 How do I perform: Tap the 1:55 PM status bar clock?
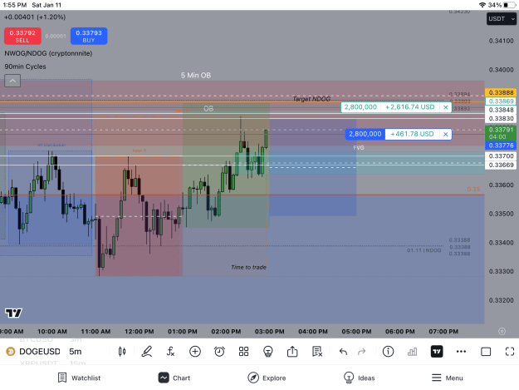point(15,5)
